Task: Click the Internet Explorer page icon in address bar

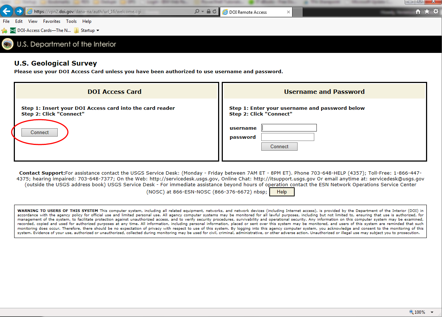Action: click(29, 12)
